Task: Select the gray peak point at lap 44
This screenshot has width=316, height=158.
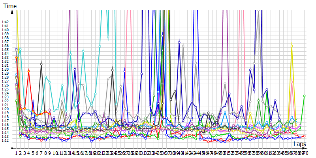Action: (x=196, y=63)
